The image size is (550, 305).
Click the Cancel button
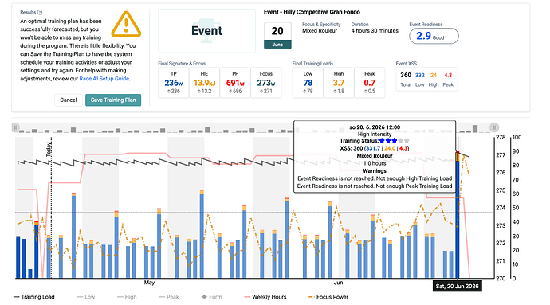click(x=69, y=100)
